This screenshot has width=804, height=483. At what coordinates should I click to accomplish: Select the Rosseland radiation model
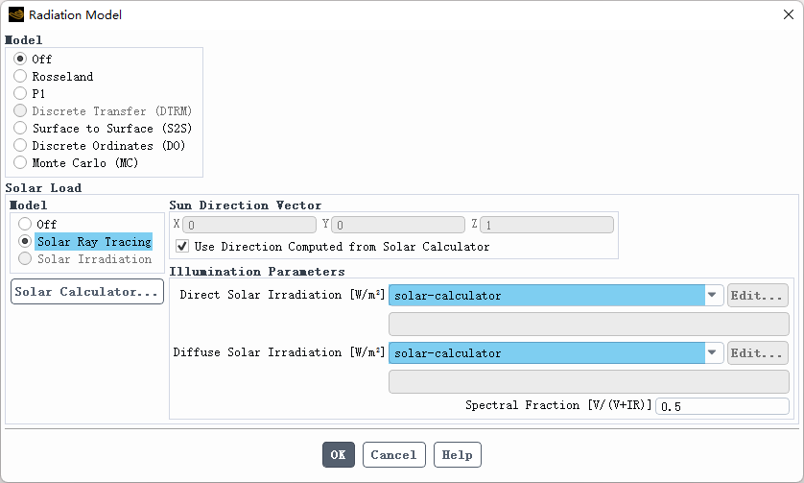[20, 76]
